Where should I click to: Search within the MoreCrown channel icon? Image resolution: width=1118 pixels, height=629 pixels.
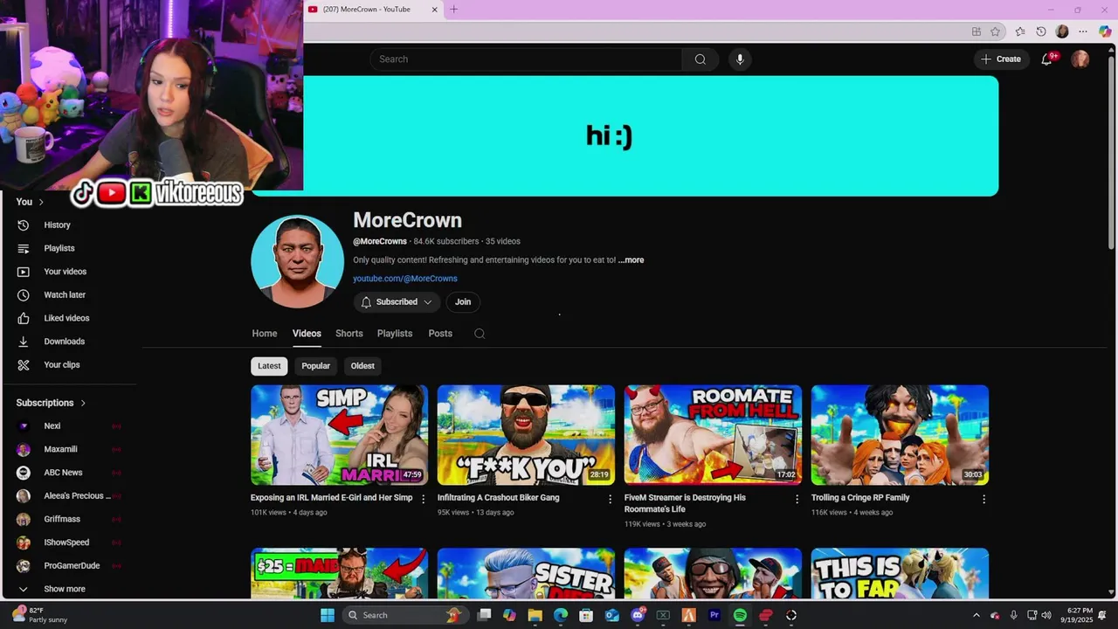point(480,334)
